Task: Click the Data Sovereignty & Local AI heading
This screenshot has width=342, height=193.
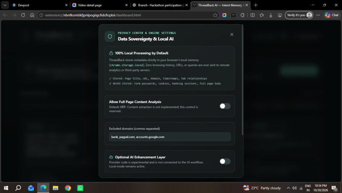Action: click(x=146, y=39)
